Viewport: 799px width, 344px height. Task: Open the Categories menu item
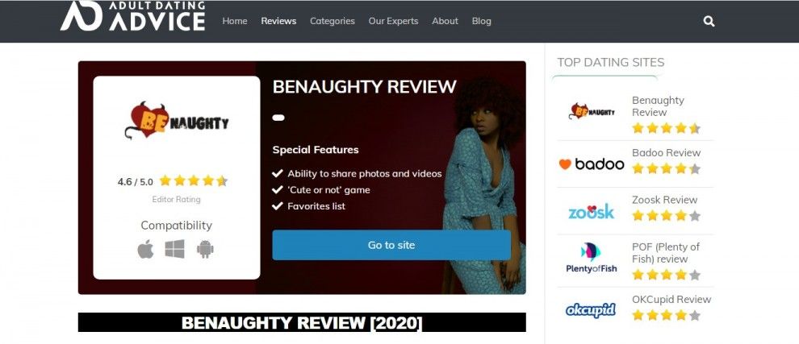(333, 22)
